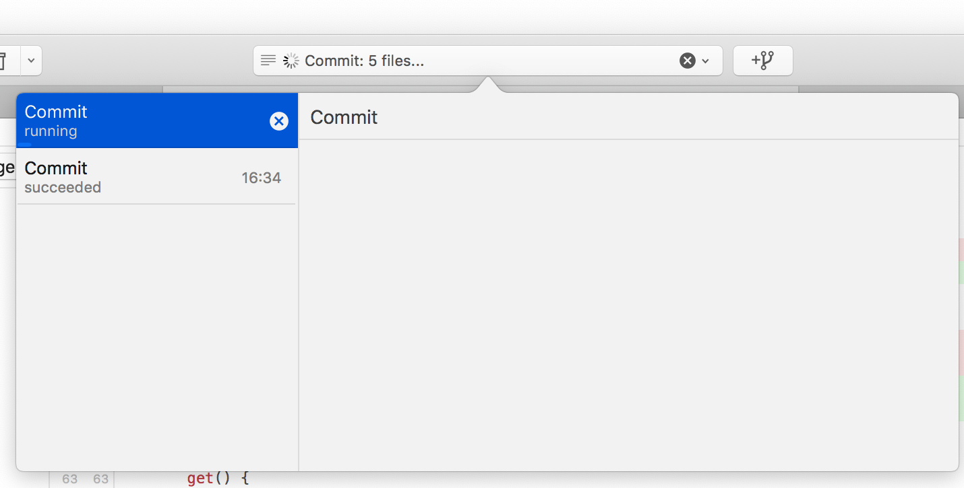Click the 'succeeded' status label
The height and width of the screenshot is (488, 964).
(x=62, y=188)
